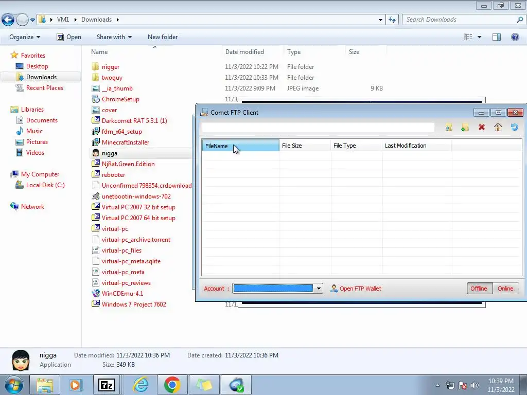The width and height of the screenshot is (527, 395).
Task: Launch Internet Explorer from taskbar
Action: (x=140, y=385)
